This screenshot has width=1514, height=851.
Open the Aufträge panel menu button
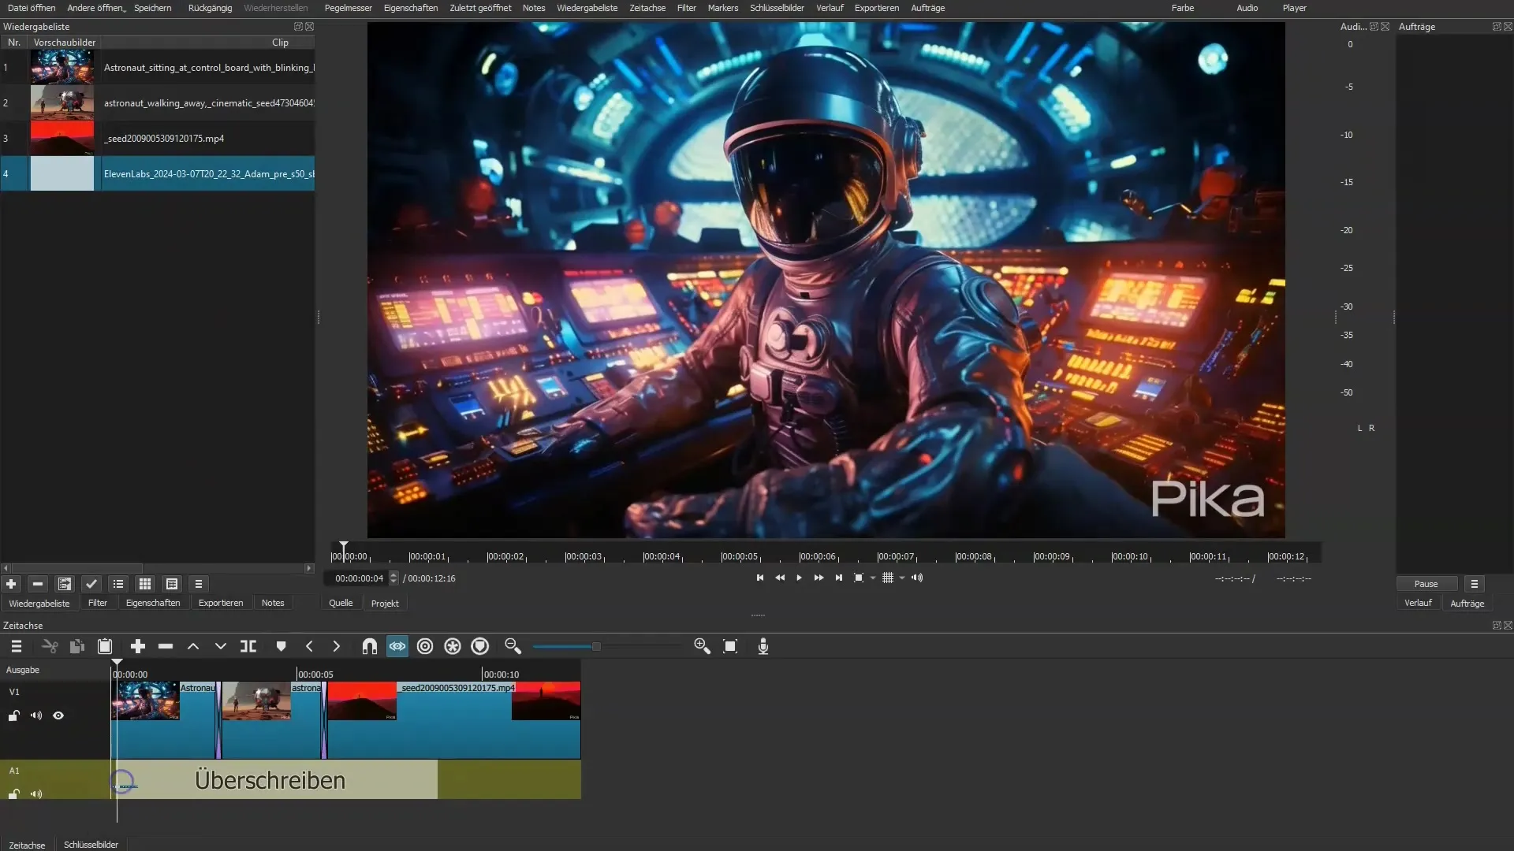(x=1474, y=584)
